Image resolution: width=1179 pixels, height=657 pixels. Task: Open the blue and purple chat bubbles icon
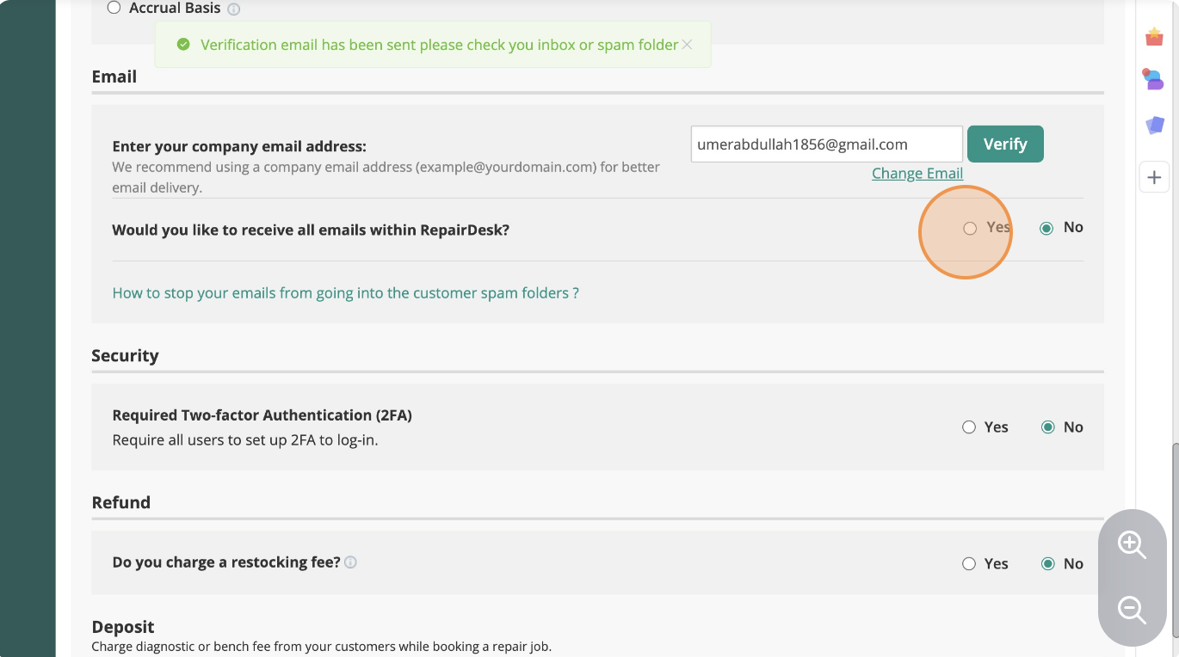point(1153,80)
